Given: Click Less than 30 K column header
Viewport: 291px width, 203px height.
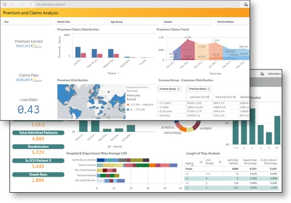Looking at the screenshot, I should click(199, 97).
